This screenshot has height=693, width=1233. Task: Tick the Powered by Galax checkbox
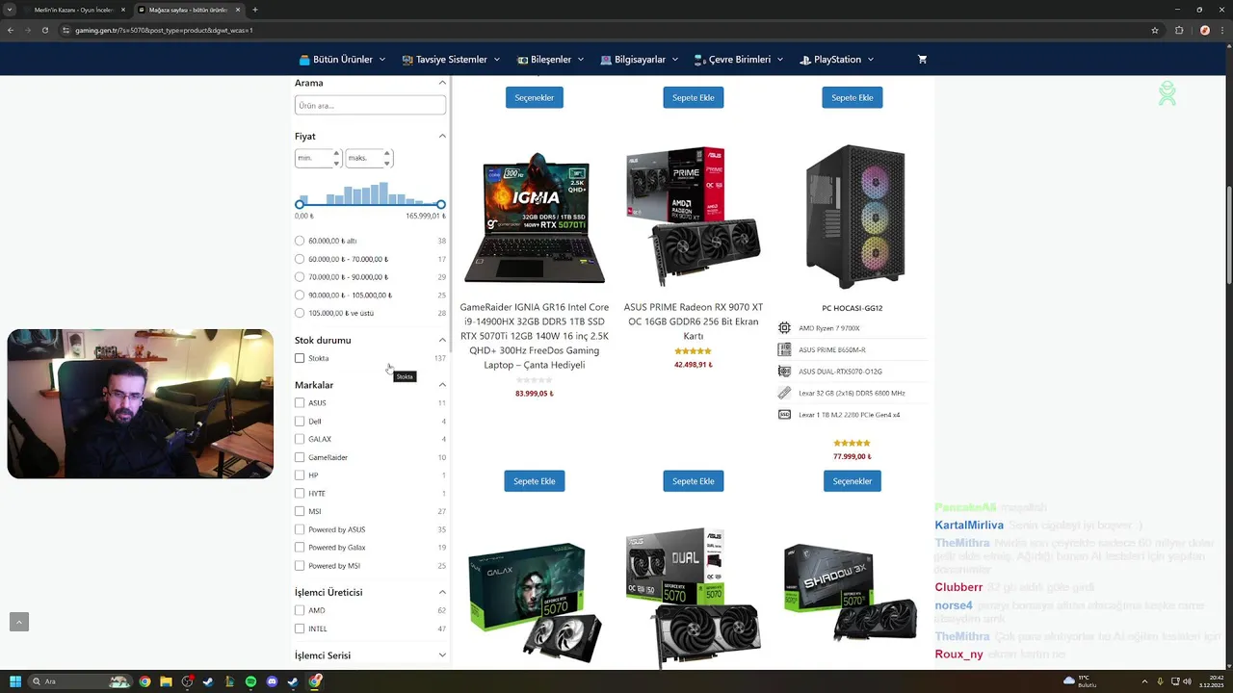point(300,548)
